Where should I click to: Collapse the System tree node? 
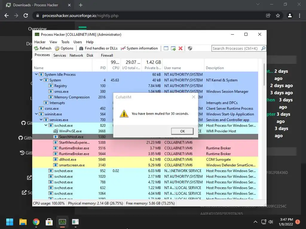(x=41, y=80)
